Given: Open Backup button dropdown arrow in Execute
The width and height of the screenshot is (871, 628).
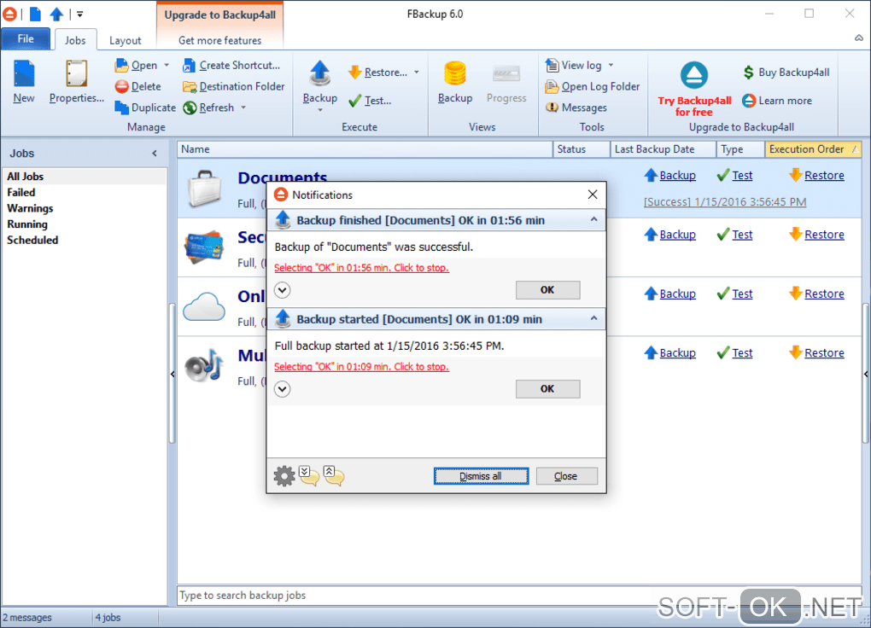Looking at the screenshot, I should tap(320, 110).
